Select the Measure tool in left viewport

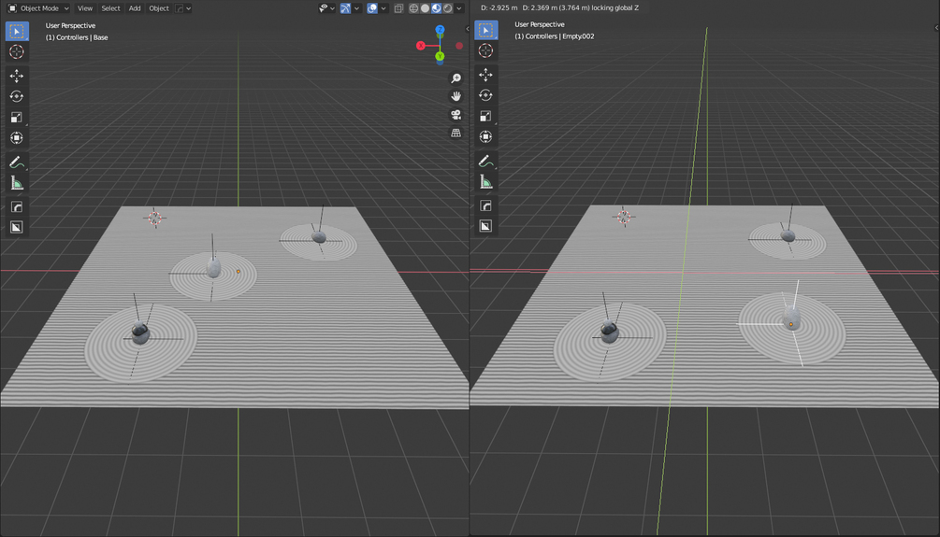coord(17,183)
